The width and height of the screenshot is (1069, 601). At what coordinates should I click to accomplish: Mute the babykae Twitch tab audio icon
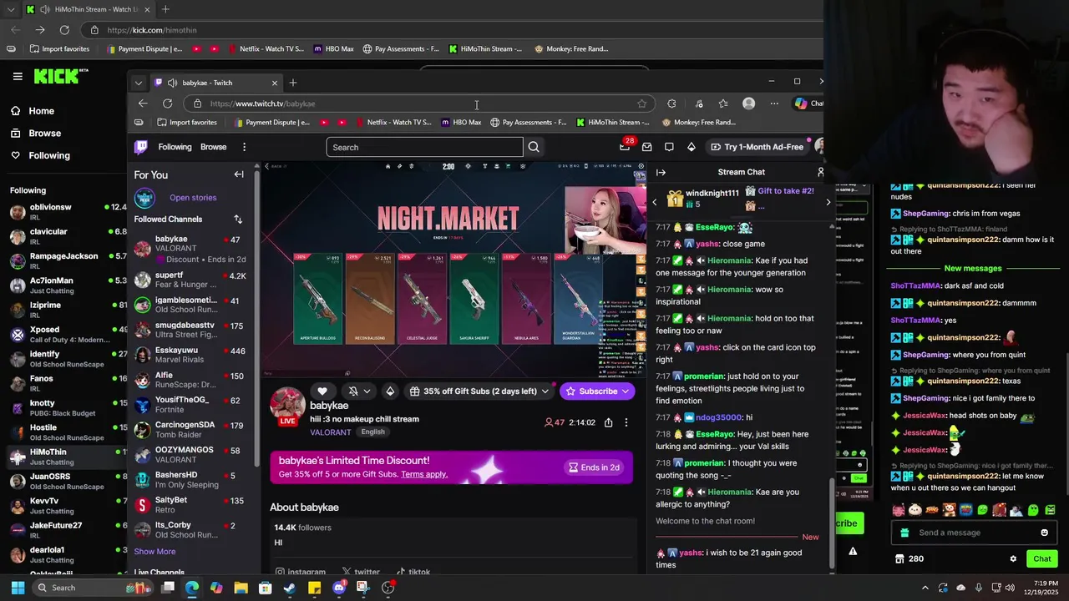pos(172,83)
